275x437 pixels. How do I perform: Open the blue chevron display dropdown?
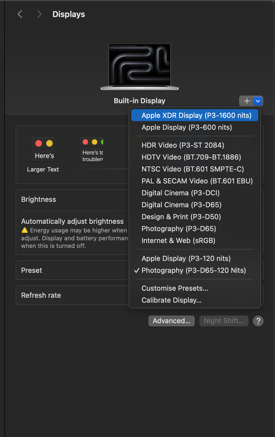[258, 101]
